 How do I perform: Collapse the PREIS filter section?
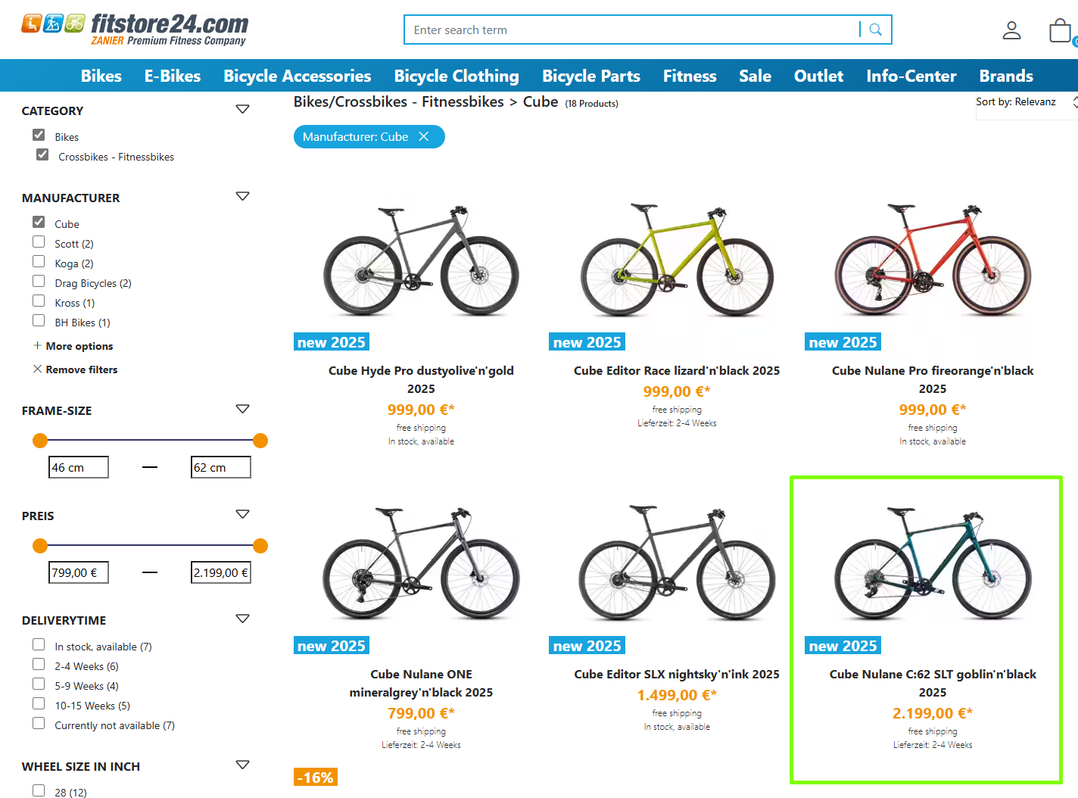point(242,514)
